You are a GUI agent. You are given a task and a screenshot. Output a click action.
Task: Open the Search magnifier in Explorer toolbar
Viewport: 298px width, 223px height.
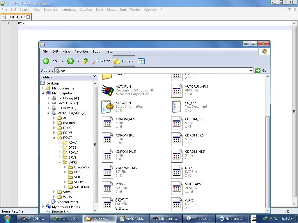click(95, 61)
